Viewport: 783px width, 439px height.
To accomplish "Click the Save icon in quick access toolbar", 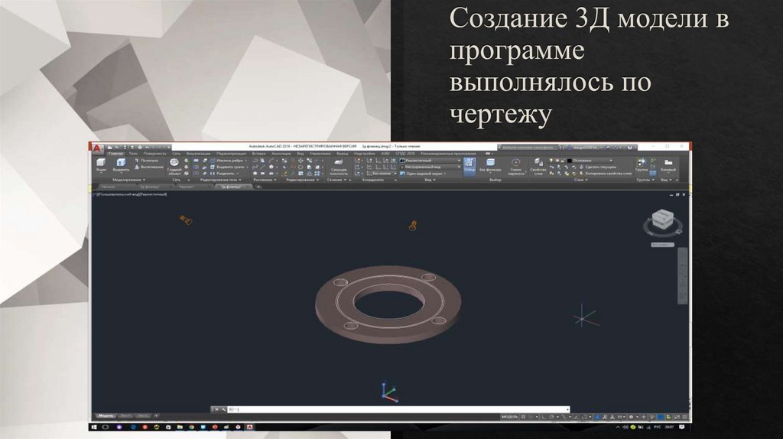I will (x=125, y=148).
